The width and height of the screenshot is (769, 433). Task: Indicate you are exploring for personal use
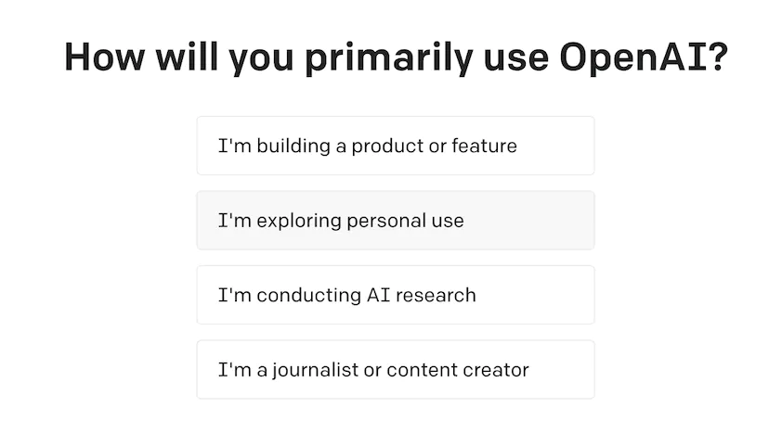[395, 221]
